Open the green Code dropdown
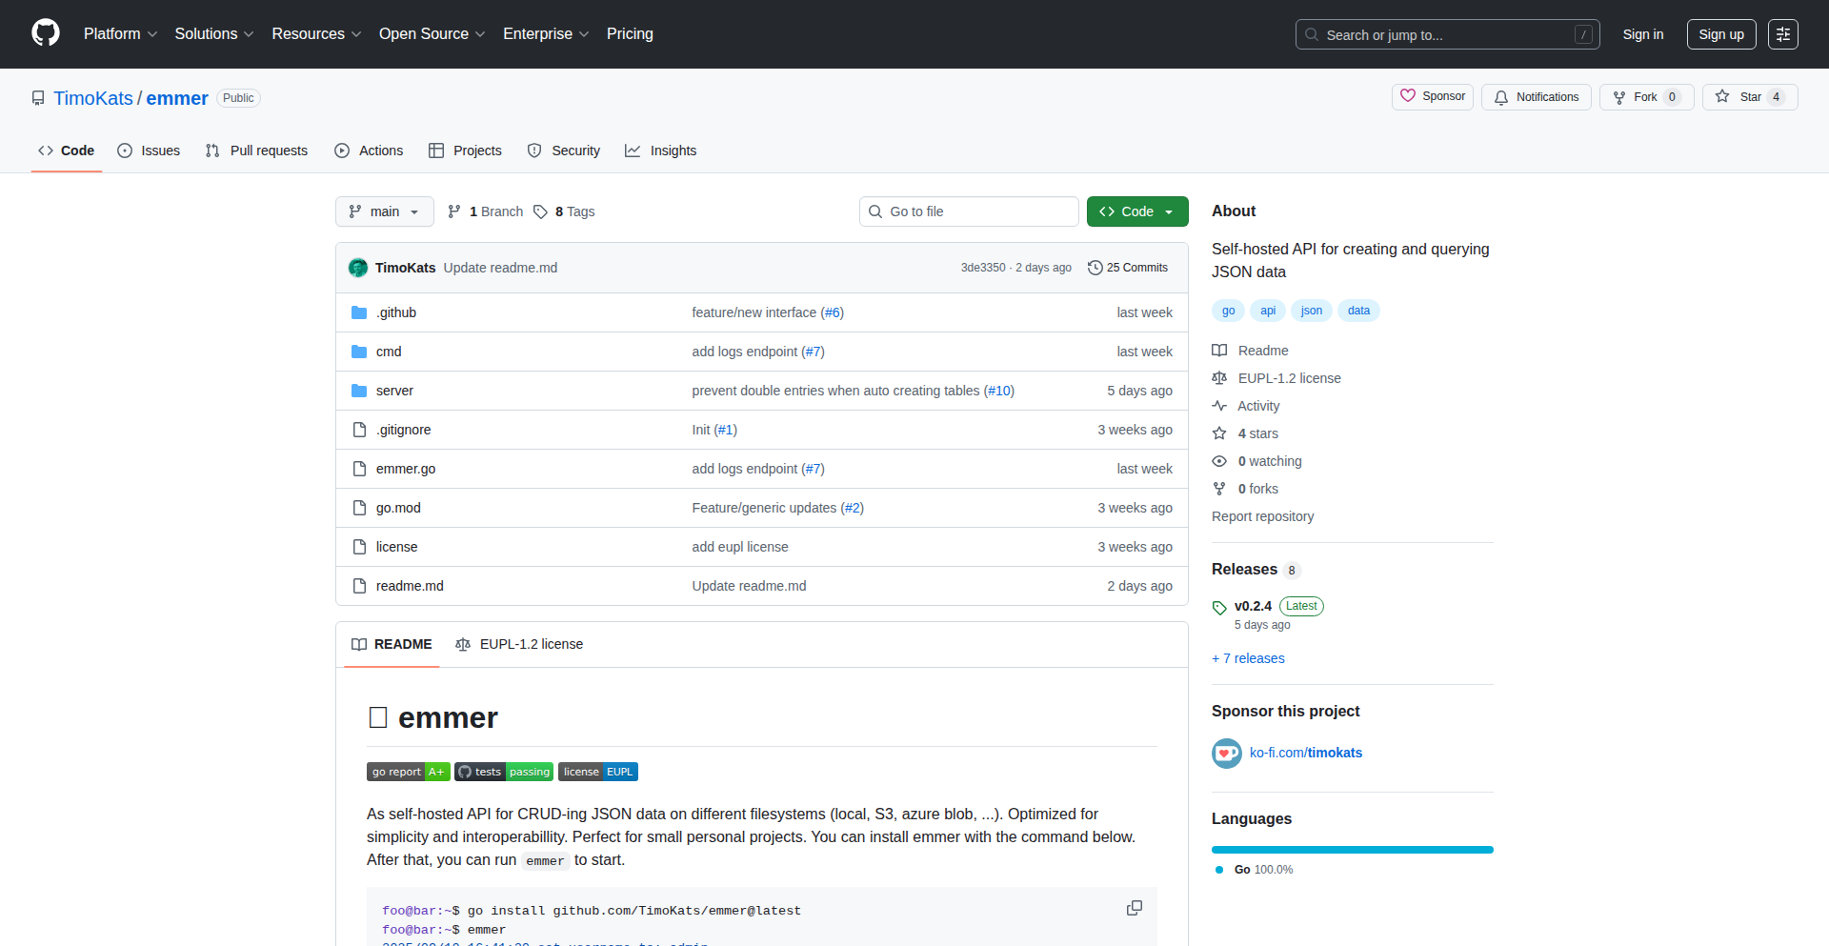Image resolution: width=1829 pixels, height=946 pixels. [1137, 211]
